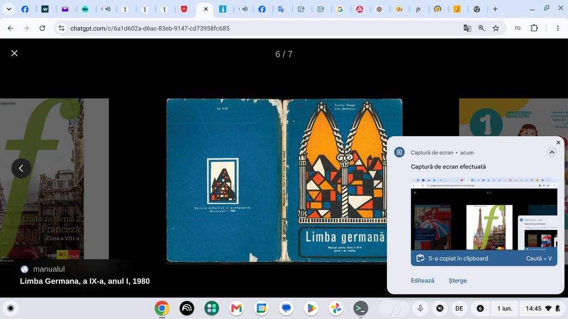Switch to the red A logo tab

click(360, 10)
